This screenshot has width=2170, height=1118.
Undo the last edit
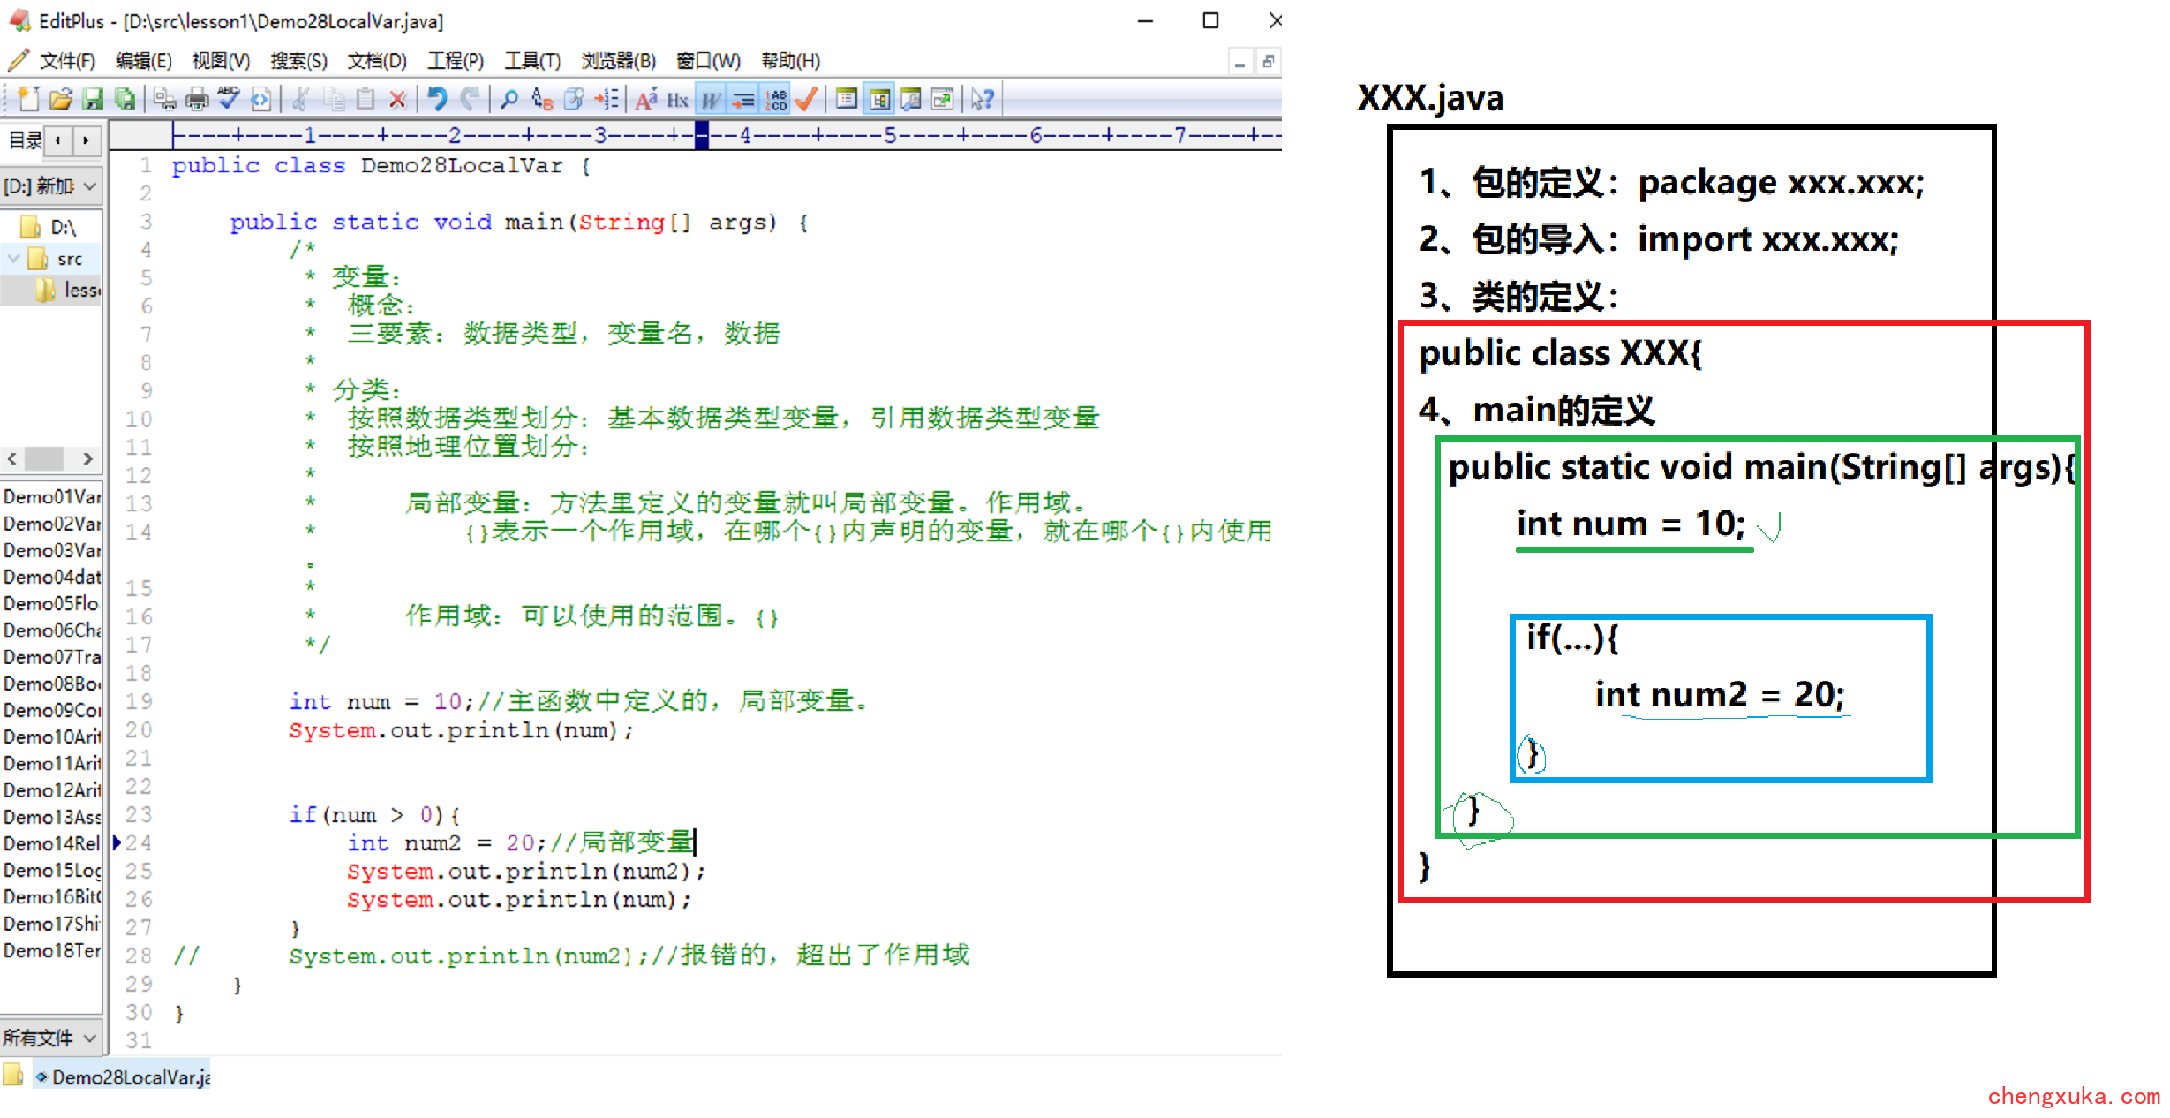tap(437, 99)
